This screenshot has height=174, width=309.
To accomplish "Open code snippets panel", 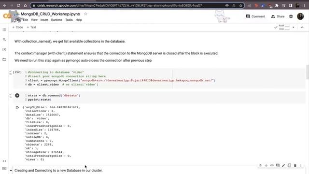I will 4,161.
